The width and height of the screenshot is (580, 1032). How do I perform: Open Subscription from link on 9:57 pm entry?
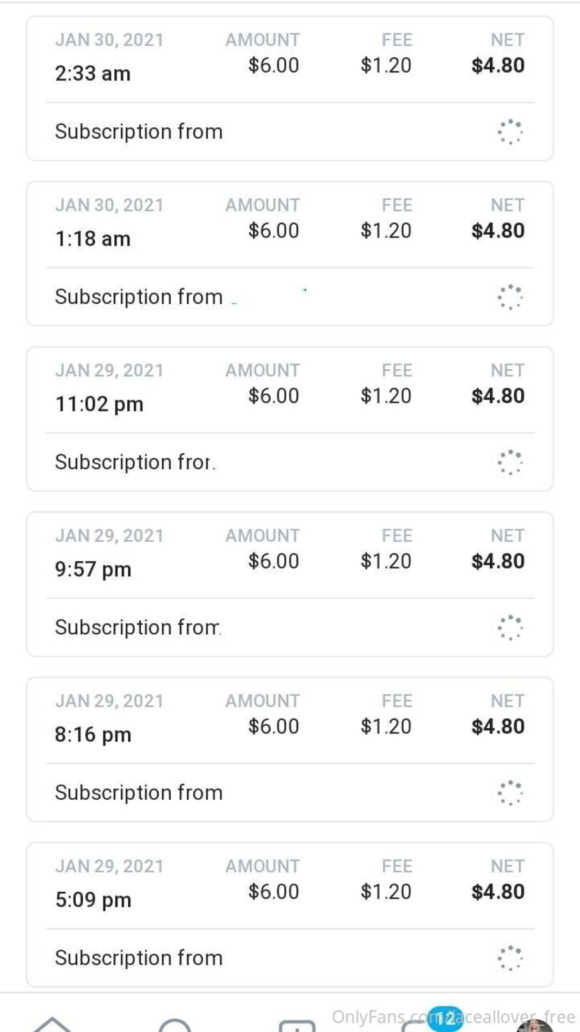pos(137,628)
